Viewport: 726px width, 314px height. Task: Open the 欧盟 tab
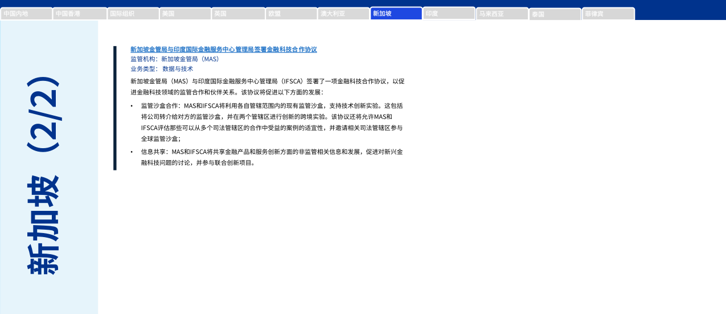click(x=291, y=14)
